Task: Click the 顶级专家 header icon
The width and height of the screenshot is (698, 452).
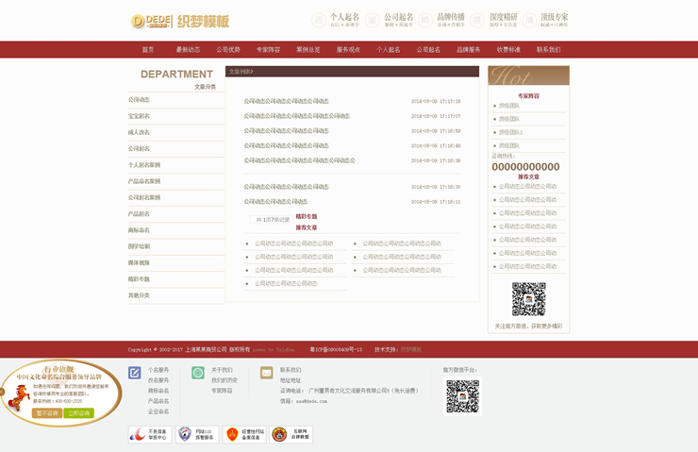Action: click(x=531, y=20)
